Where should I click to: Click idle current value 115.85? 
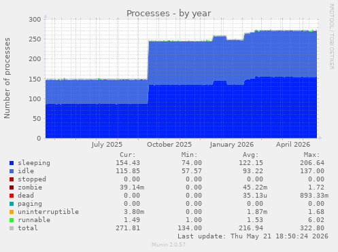pos(128,171)
